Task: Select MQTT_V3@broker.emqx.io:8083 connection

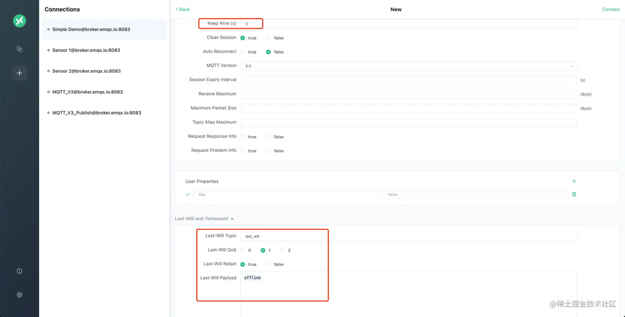Action: click(105, 92)
